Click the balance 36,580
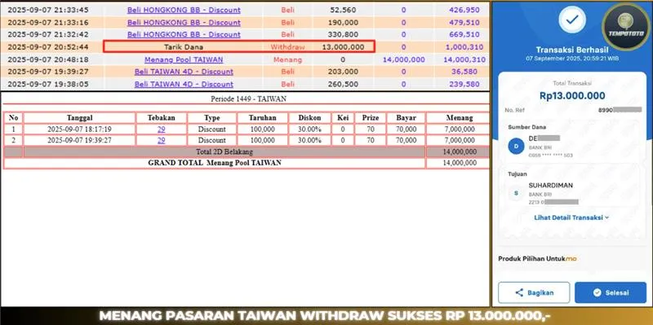Image resolution: width=653 pixels, height=325 pixels. coord(465,72)
